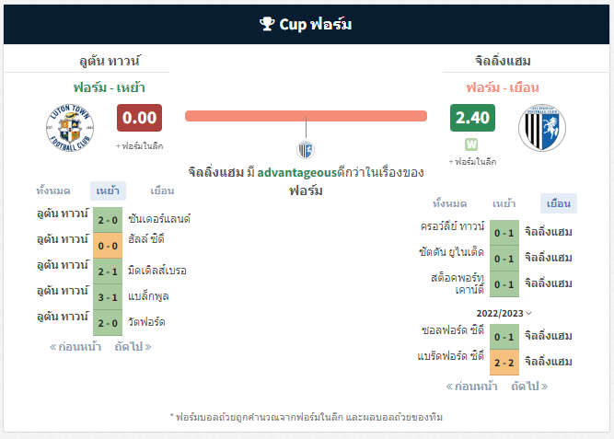Go to ถัดไป page in Luton results
Image resolution: width=614 pixels, height=439 pixels.
(x=133, y=347)
